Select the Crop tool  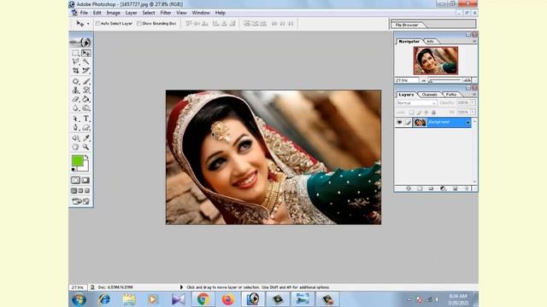click(76, 70)
